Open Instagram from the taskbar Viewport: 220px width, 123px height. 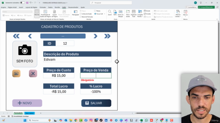(91, 120)
